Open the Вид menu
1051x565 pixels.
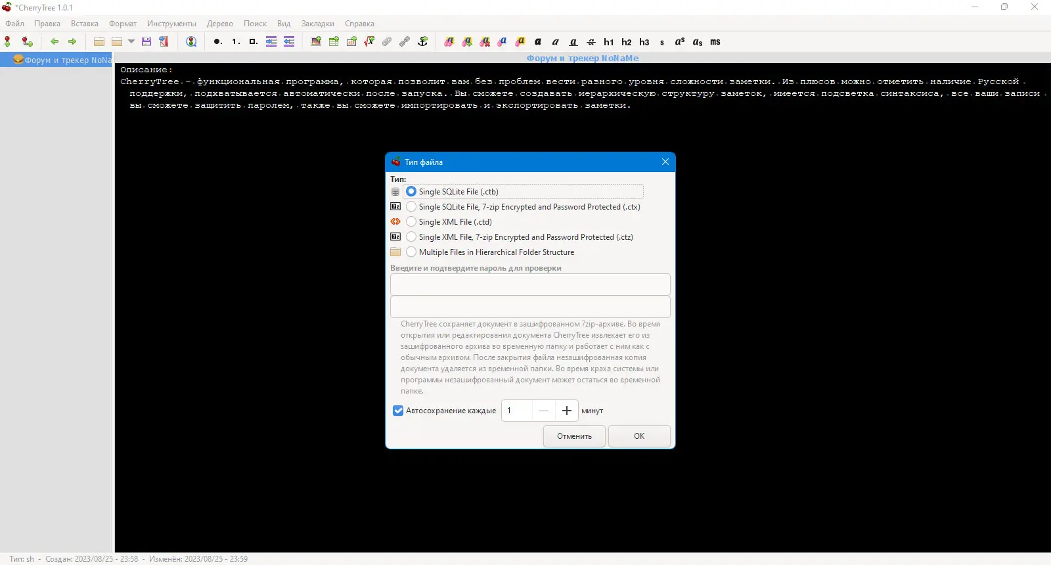click(284, 24)
